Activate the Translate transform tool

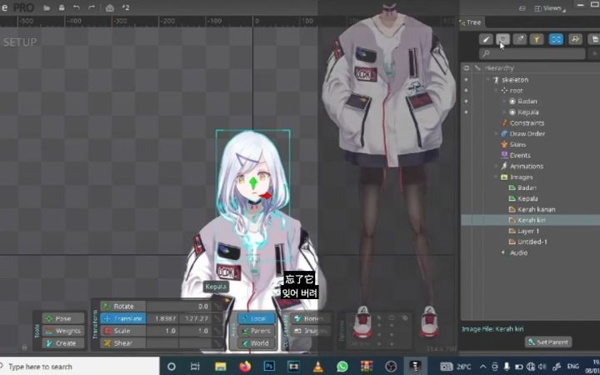coord(122,318)
